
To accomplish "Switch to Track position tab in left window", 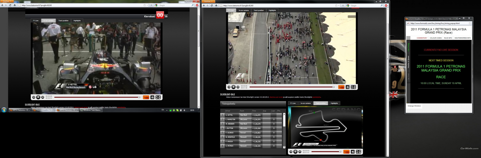I will coord(63,21).
